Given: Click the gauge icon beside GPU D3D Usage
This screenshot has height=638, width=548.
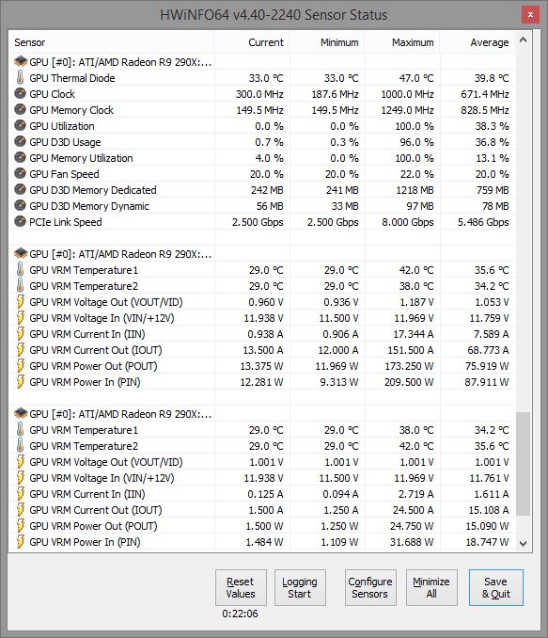Looking at the screenshot, I should (20, 141).
